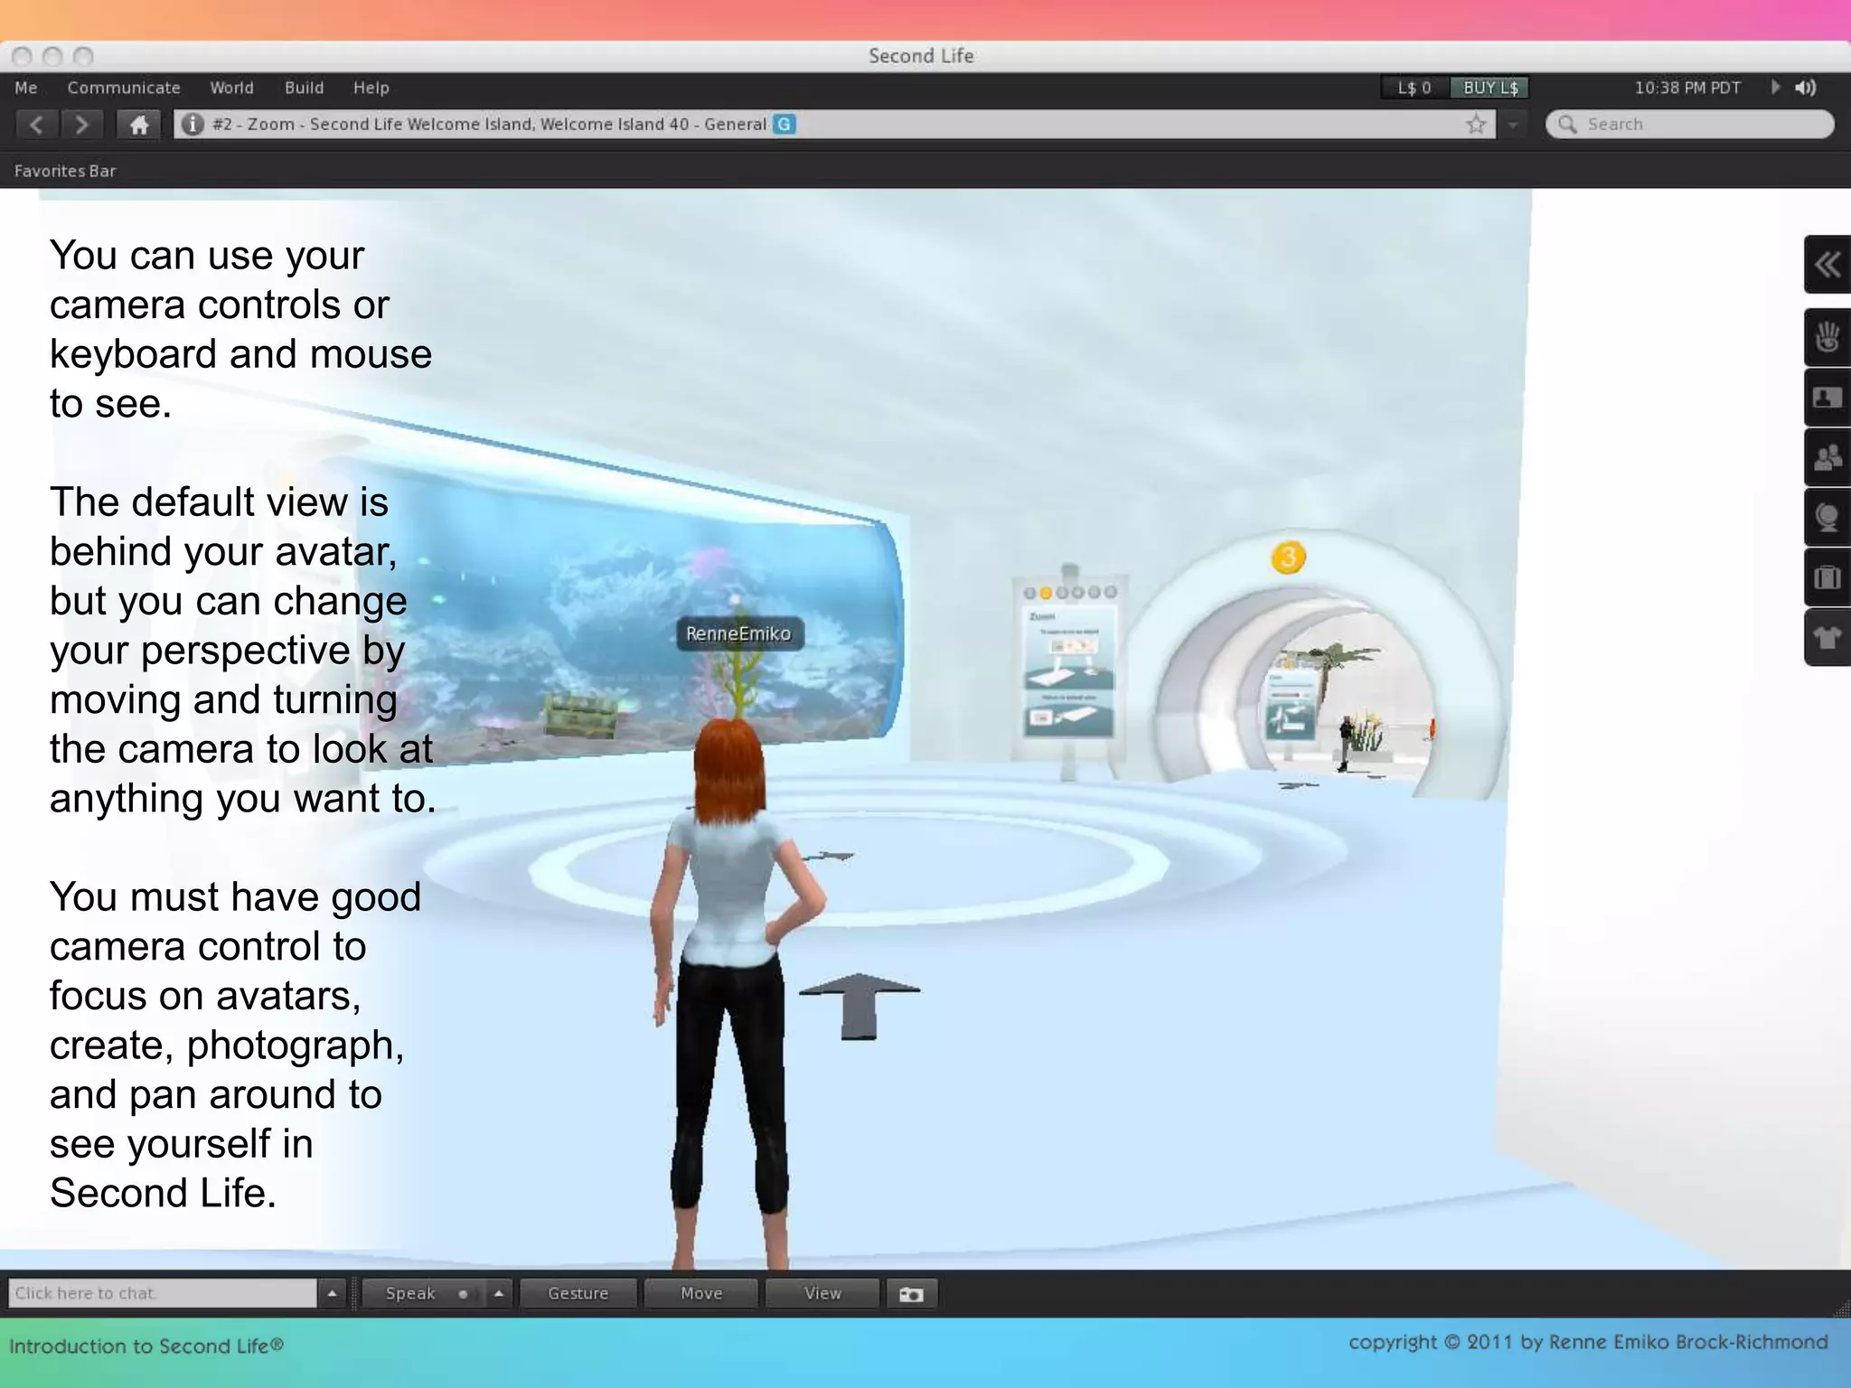This screenshot has height=1388, width=1851.
Task: Open the My Profile sidebar tab
Action: click(1828, 398)
